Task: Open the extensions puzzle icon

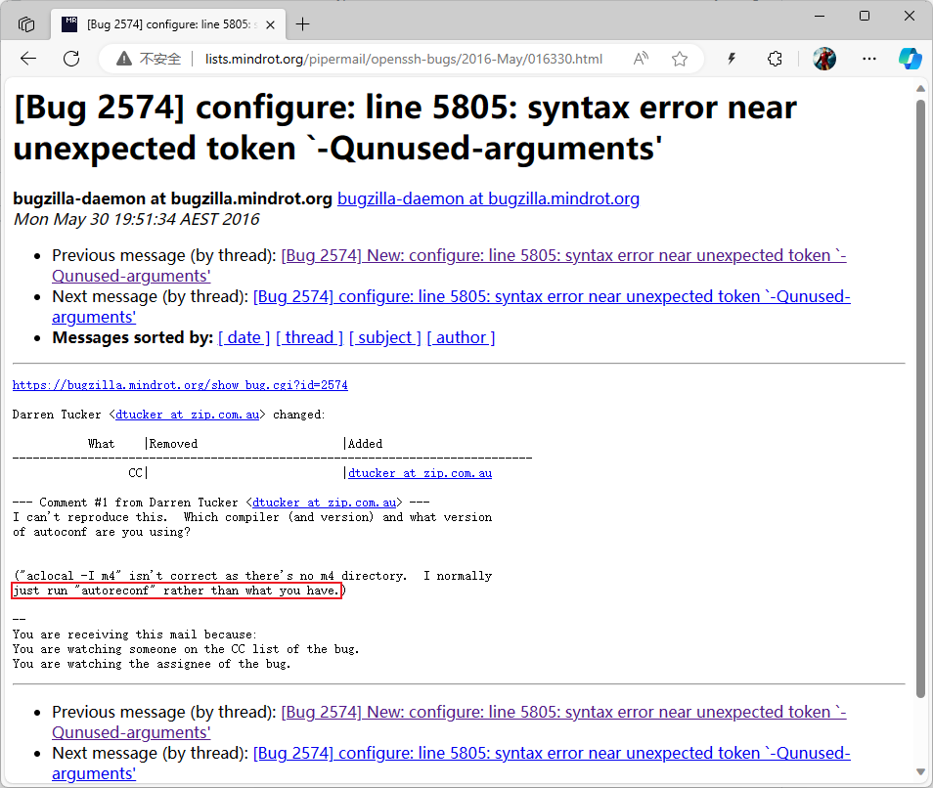Action: (x=775, y=59)
